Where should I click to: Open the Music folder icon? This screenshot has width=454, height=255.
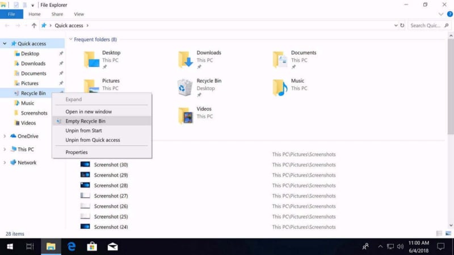(280, 87)
